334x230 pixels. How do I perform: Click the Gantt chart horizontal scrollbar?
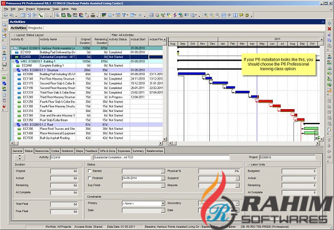(244, 143)
